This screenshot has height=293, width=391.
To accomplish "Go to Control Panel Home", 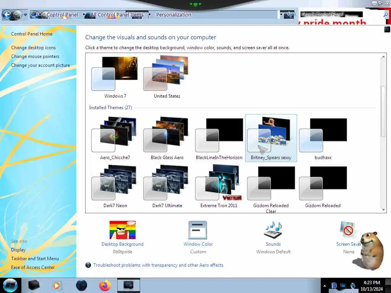I will click(x=32, y=34).
